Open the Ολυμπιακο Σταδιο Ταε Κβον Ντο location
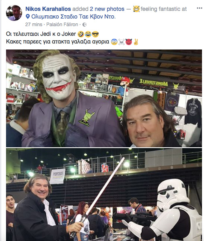This screenshot has width=204, height=241. pos(73,16)
